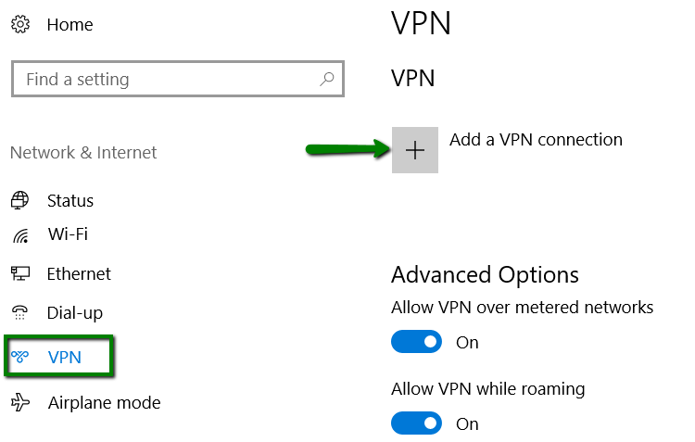
Task: Select Ethernet in the sidebar
Action: 79,273
